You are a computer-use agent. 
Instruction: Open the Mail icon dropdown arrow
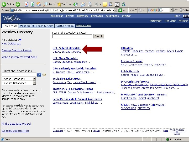click(x=86, y=4)
